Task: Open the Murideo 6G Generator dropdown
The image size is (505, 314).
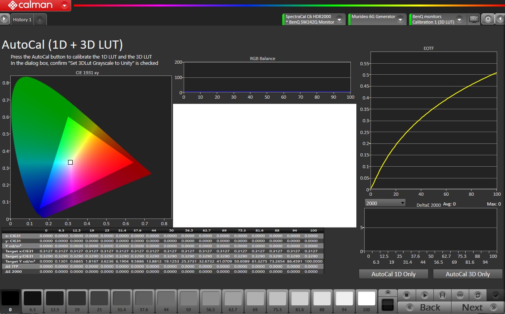Action: pos(400,19)
